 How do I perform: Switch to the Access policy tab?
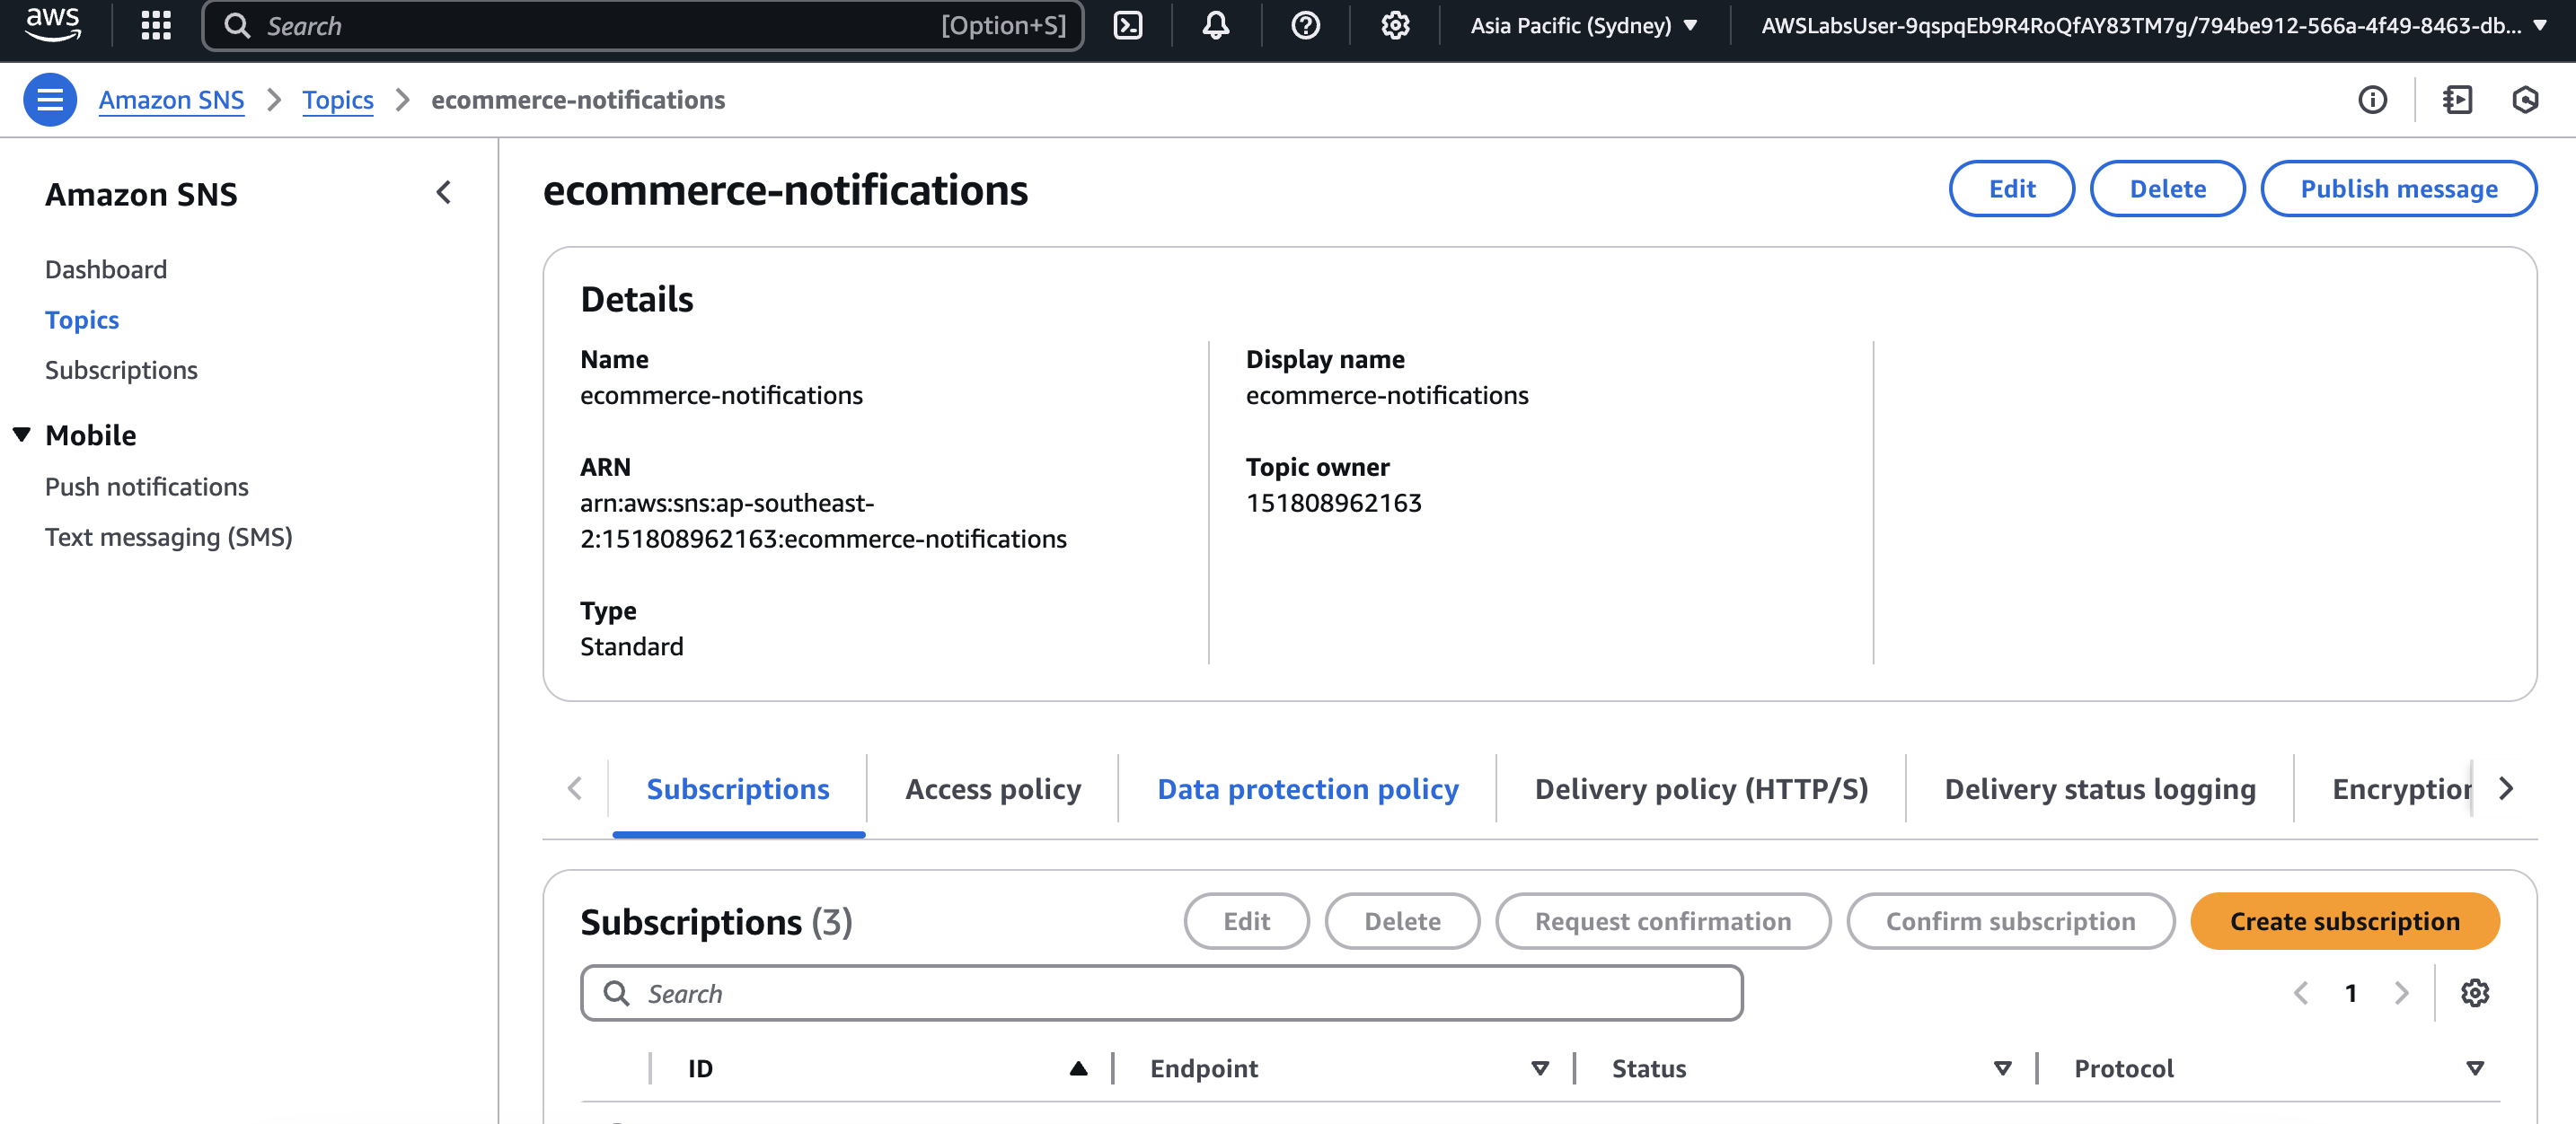coord(992,789)
